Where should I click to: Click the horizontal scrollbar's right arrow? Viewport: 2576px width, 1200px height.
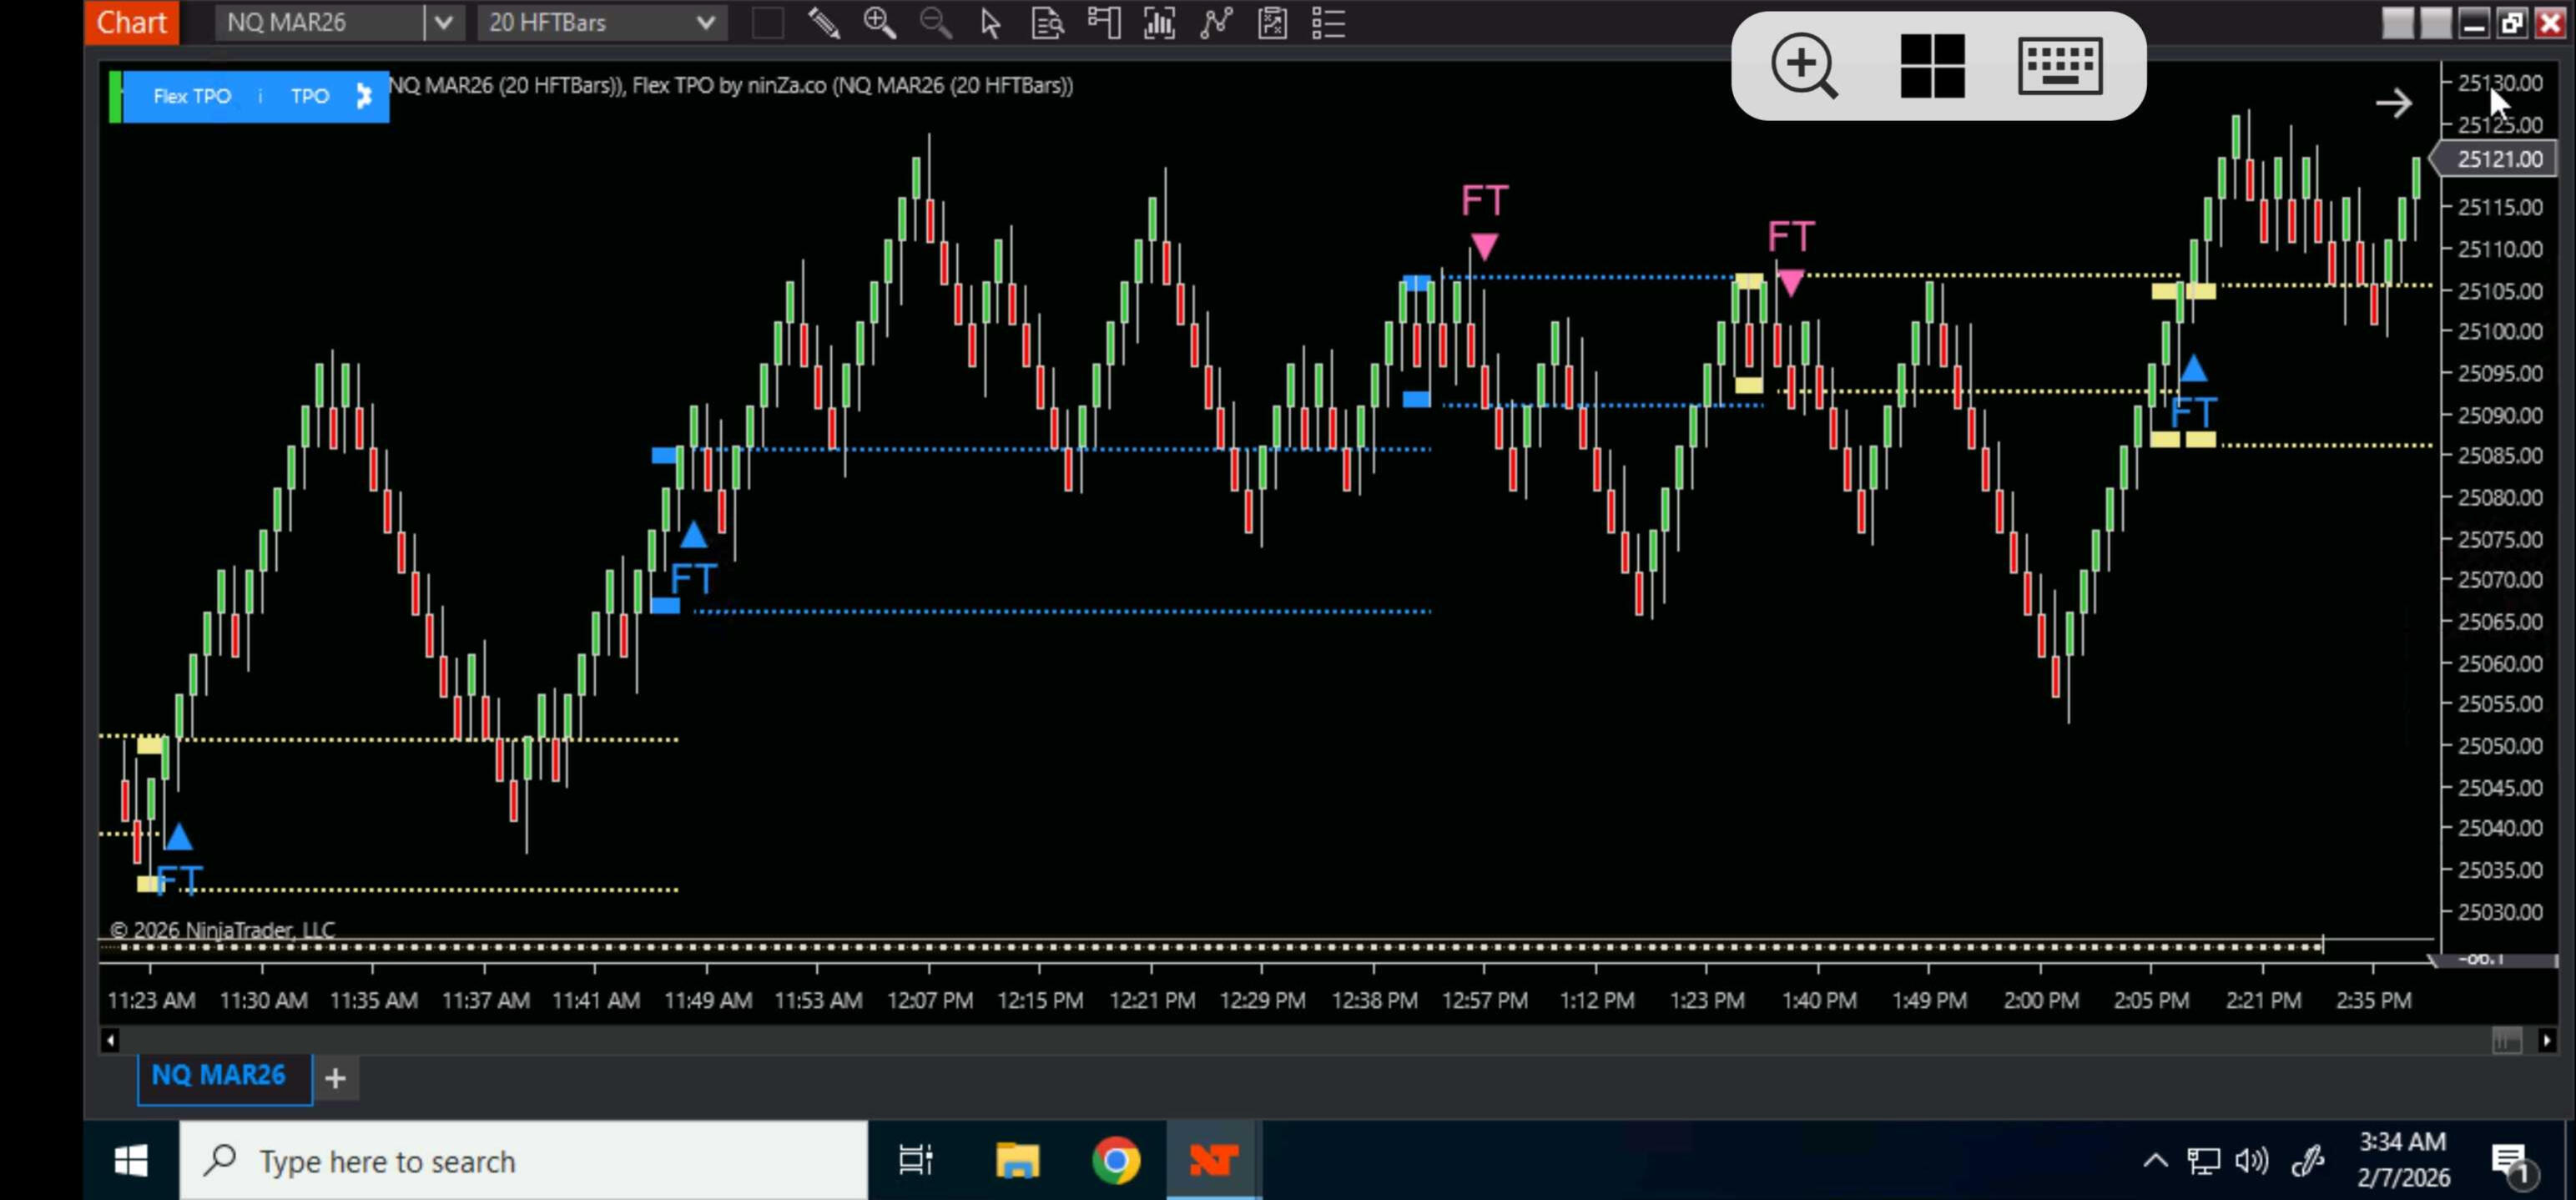[2546, 1041]
